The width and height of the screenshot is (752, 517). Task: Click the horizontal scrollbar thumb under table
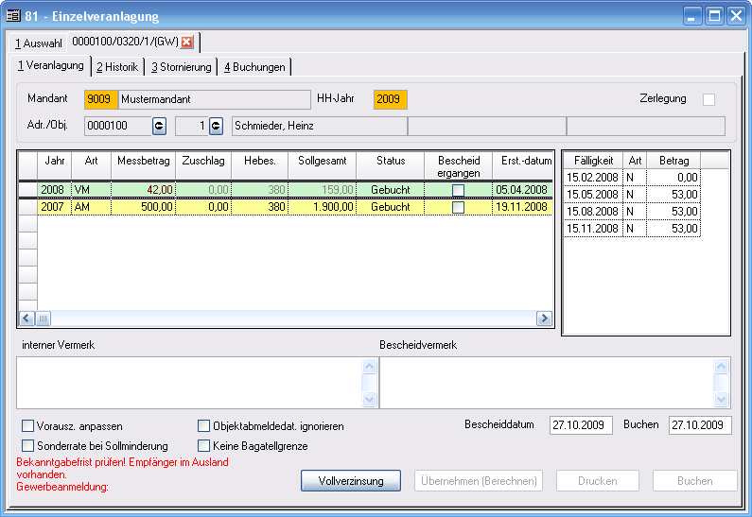pos(44,319)
